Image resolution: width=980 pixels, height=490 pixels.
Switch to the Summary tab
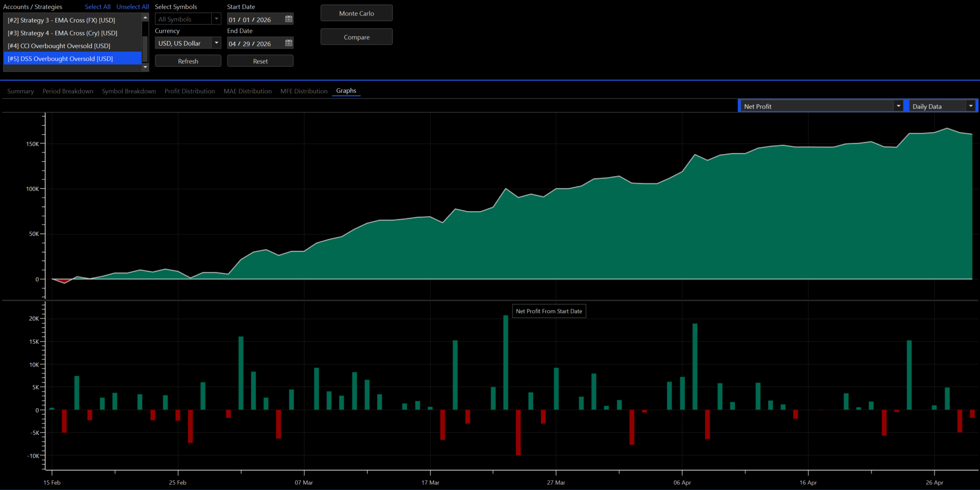coord(20,91)
